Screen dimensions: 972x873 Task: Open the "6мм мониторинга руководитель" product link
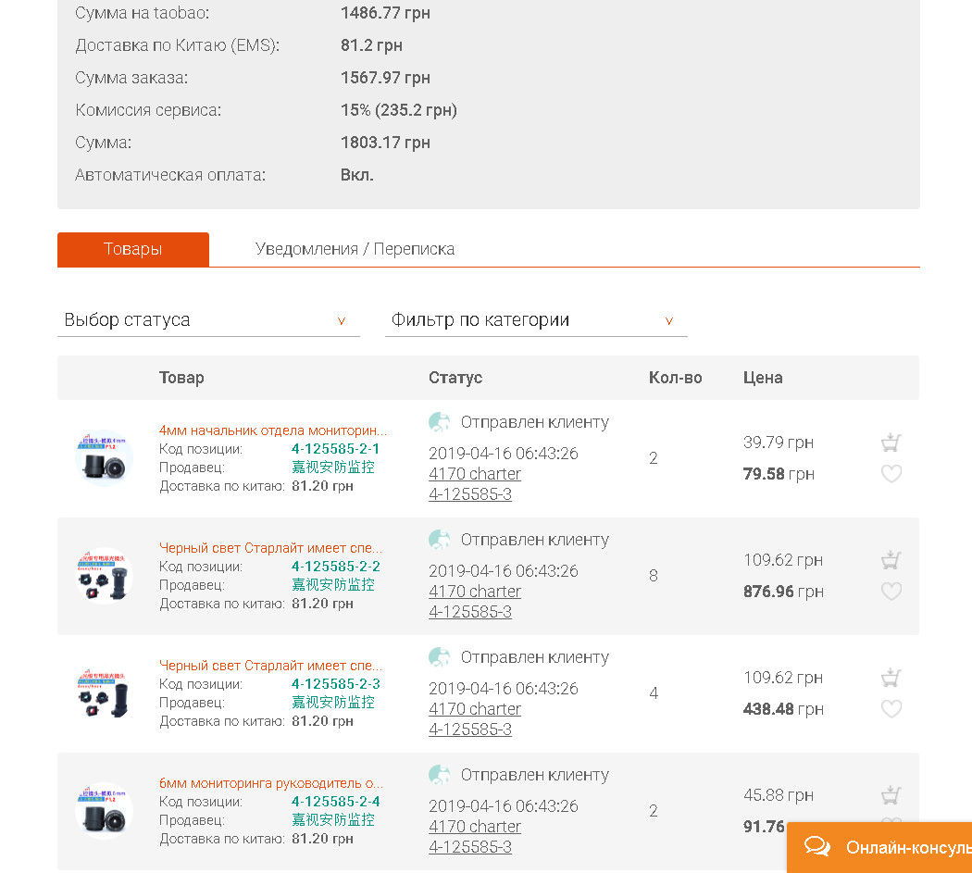click(x=271, y=782)
